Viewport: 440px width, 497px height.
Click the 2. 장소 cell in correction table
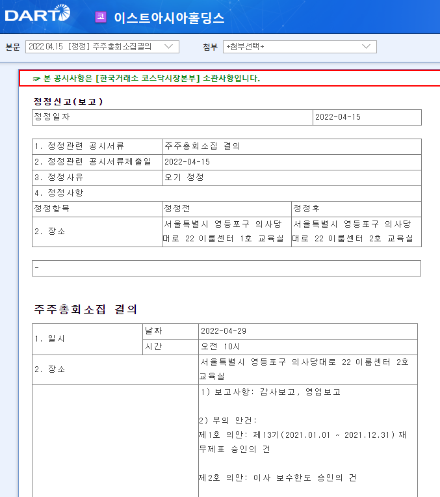tap(97, 232)
